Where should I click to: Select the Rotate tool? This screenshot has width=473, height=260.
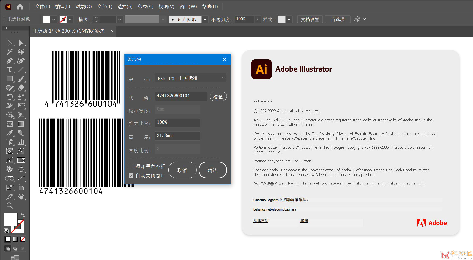click(10, 97)
